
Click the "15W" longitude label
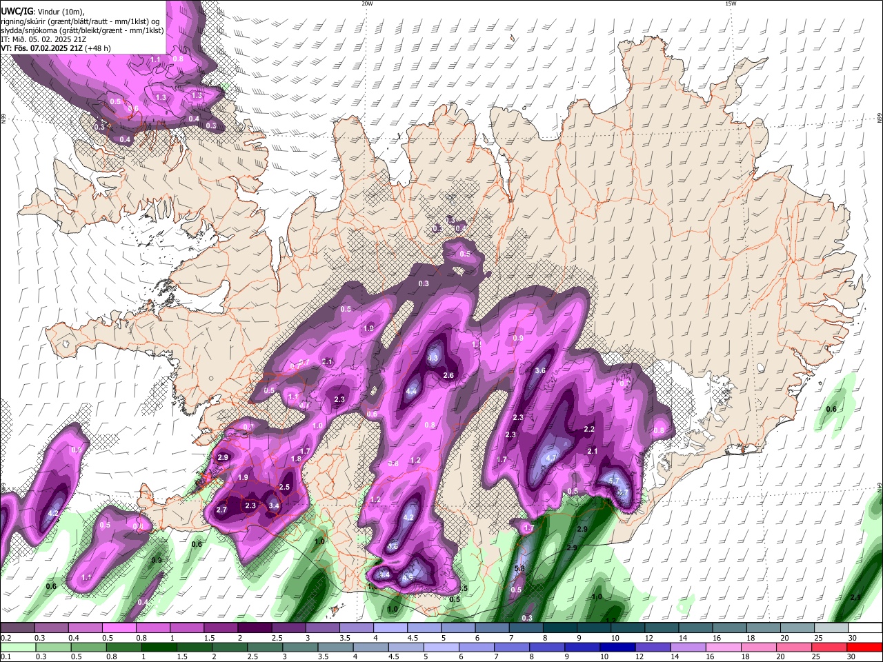tap(731, 3)
